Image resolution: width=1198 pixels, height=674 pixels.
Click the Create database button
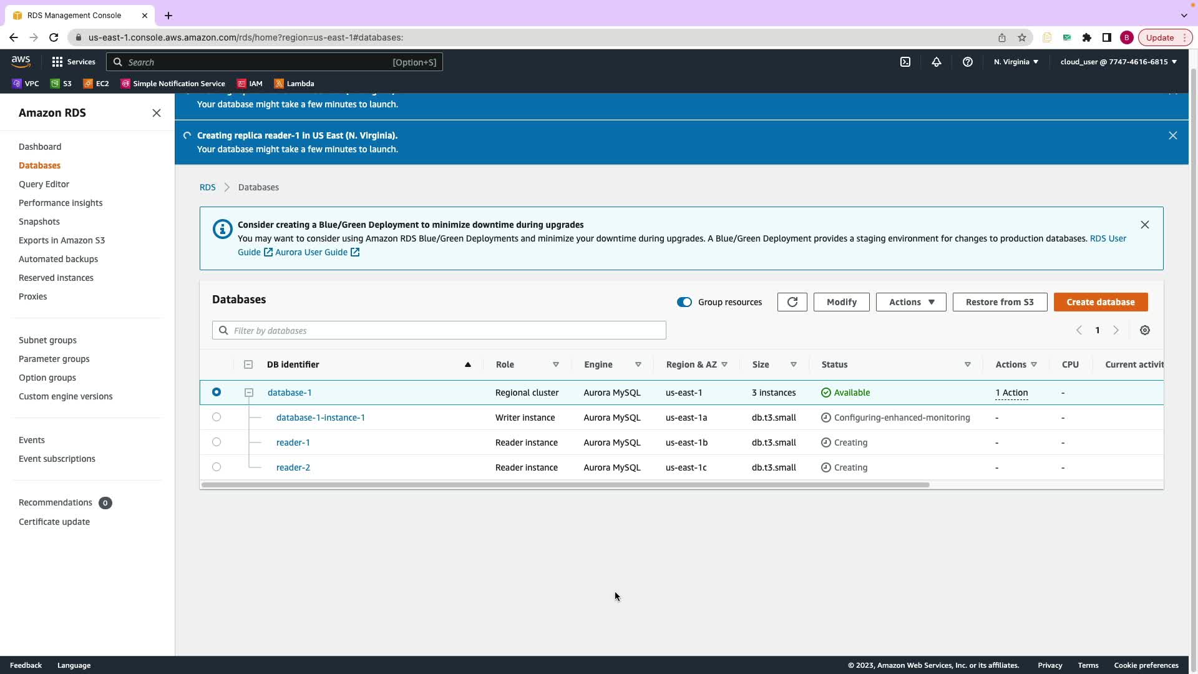[x=1101, y=302]
